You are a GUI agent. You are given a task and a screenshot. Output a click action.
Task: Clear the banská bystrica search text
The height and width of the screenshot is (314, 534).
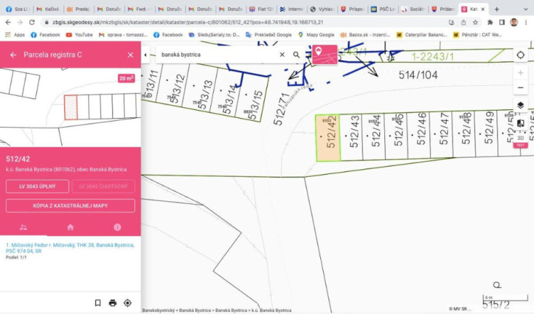pyautogui.click(x=282, y=55)
